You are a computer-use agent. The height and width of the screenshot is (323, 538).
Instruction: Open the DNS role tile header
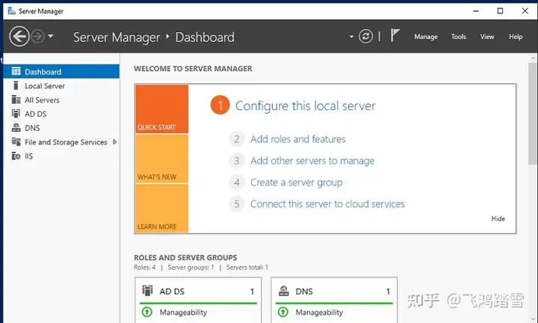(x=334, y=291)
